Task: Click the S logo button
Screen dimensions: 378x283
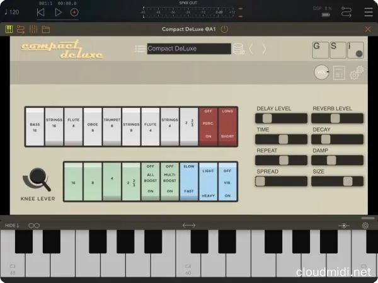Action: click(x=338, y=50)
